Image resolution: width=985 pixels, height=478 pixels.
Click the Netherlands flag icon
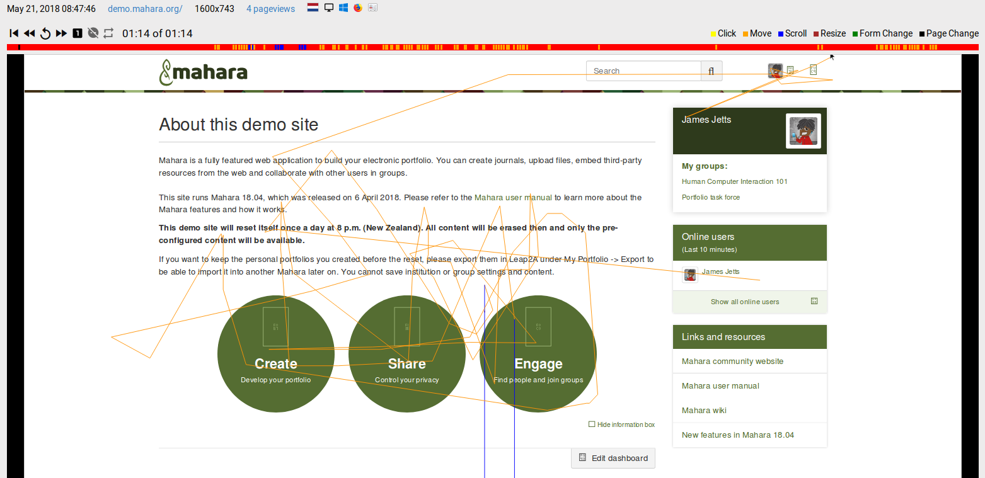[313, 8]
